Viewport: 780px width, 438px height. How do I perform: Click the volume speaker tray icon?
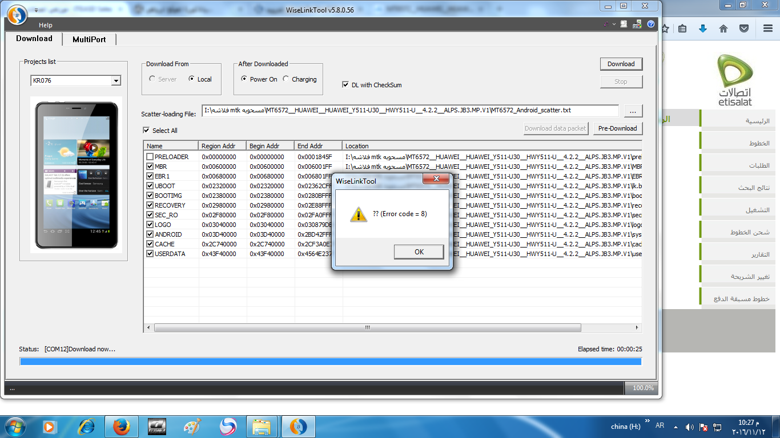point(689,427)
